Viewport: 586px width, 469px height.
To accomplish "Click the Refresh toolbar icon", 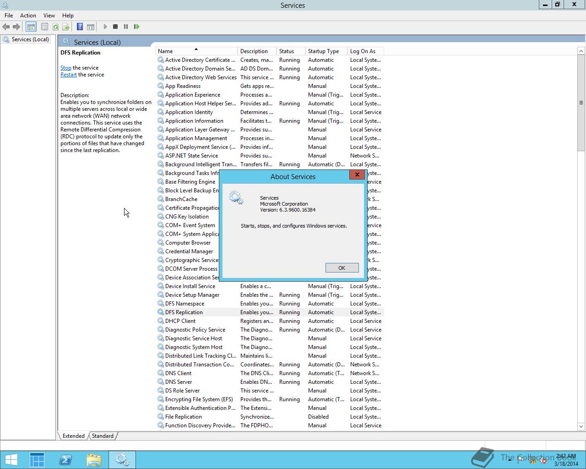I will pos(55,27).
